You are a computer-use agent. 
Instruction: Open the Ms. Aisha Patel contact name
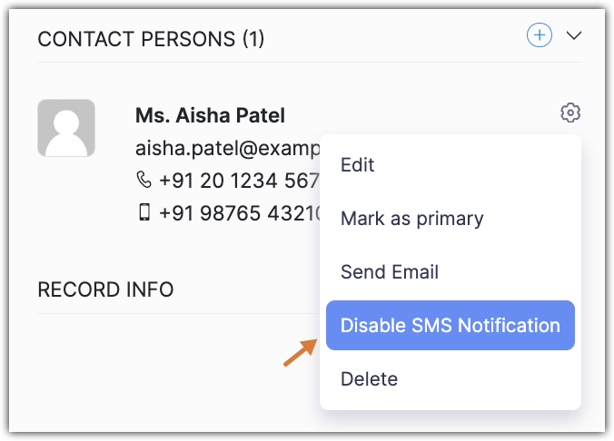(210, 115)
